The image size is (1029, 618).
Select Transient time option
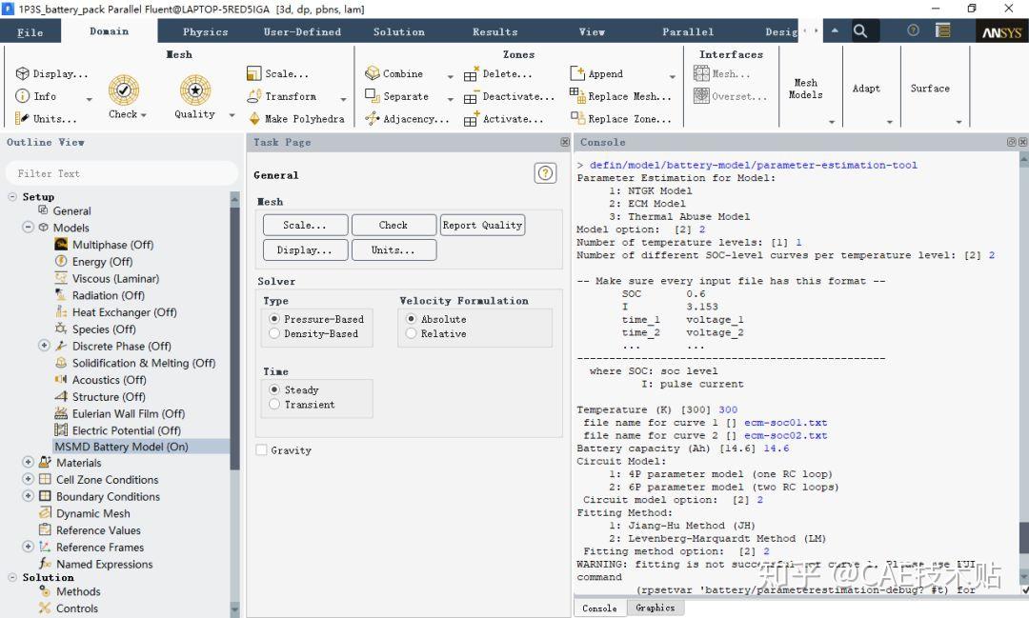tap(275, 405)
